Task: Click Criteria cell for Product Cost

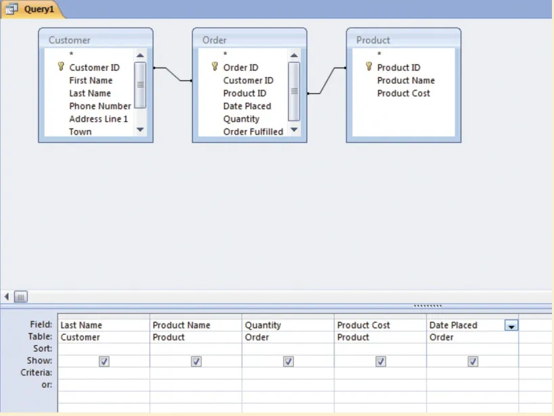Action: click(381, 373)
